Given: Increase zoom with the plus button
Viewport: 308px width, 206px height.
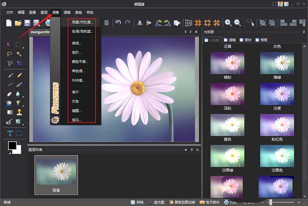Looking at the screenshot, I should (299, 202).
